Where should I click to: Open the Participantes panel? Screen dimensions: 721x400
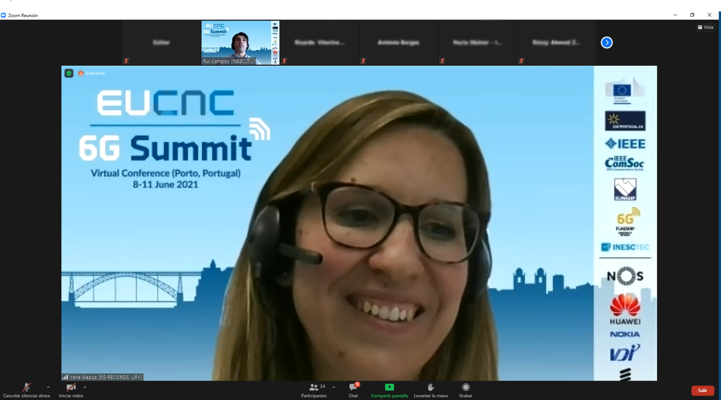click(314, 390)
